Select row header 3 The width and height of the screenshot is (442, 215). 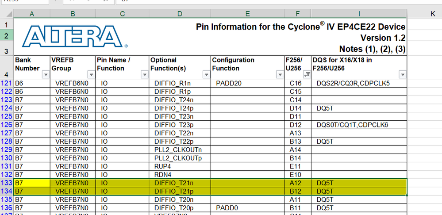[x=7, y=49]
